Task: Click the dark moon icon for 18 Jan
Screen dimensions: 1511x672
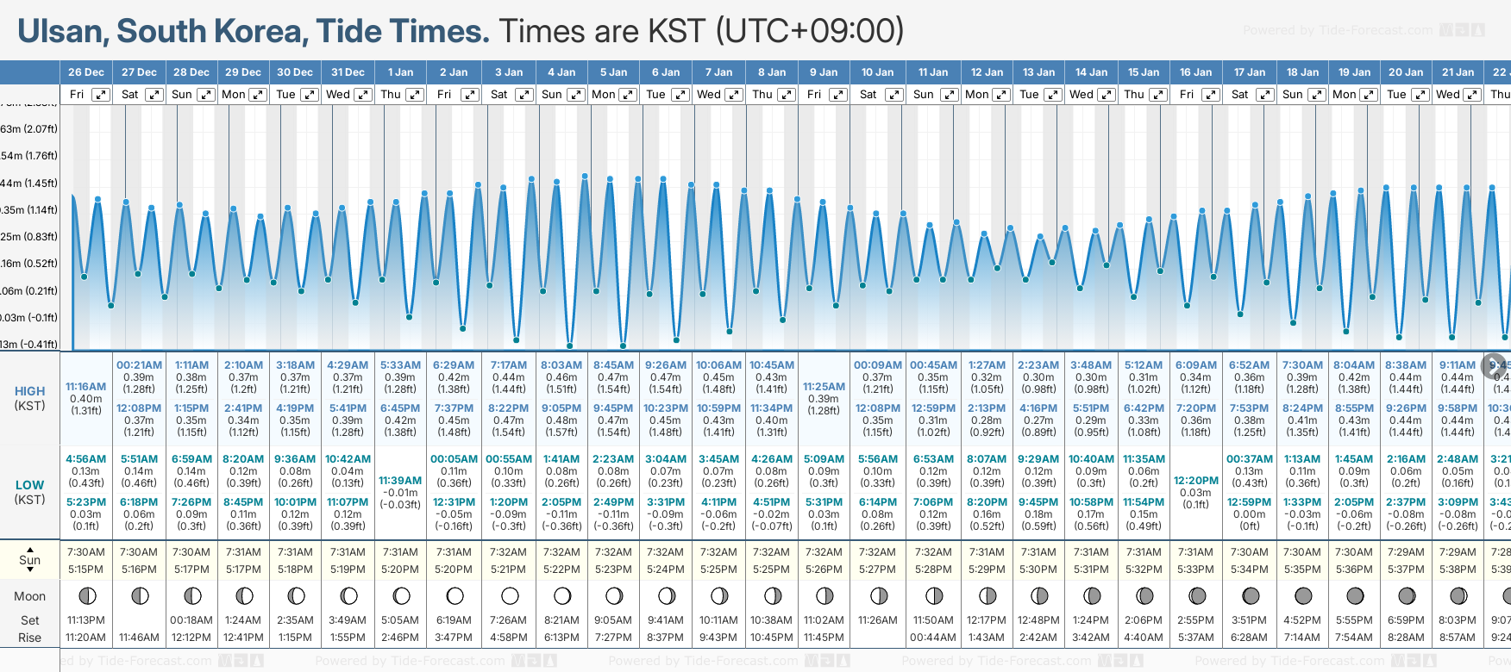Action: click(1303, 596)
